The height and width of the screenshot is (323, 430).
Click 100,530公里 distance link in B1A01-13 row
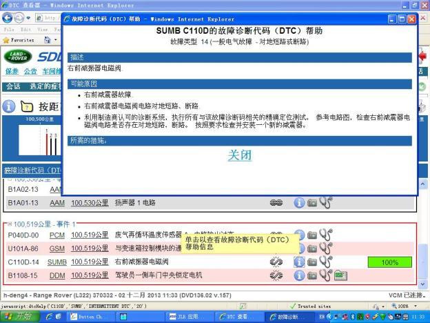click(x=90, y=203)
